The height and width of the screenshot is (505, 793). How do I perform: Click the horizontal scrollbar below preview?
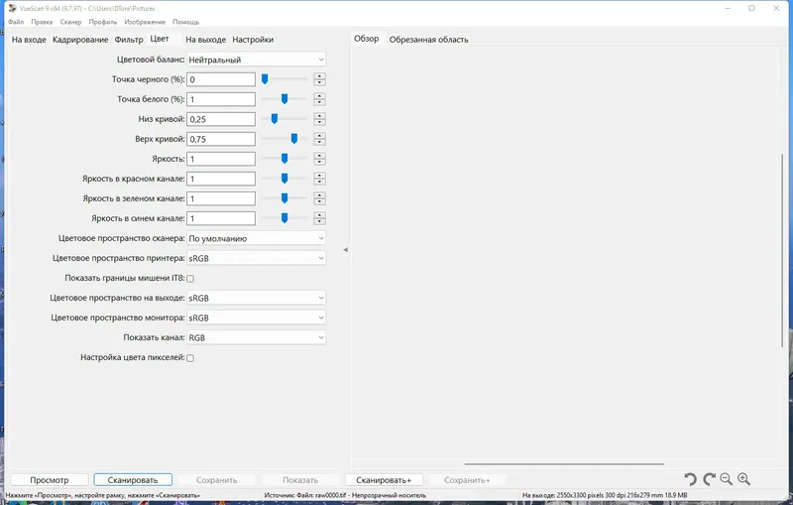tap(564, 463)
